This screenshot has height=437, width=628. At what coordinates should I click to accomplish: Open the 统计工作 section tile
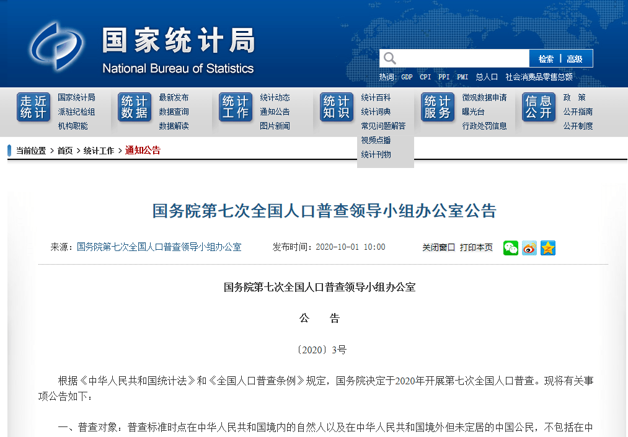pyautogui.click(x=235, y=107)
